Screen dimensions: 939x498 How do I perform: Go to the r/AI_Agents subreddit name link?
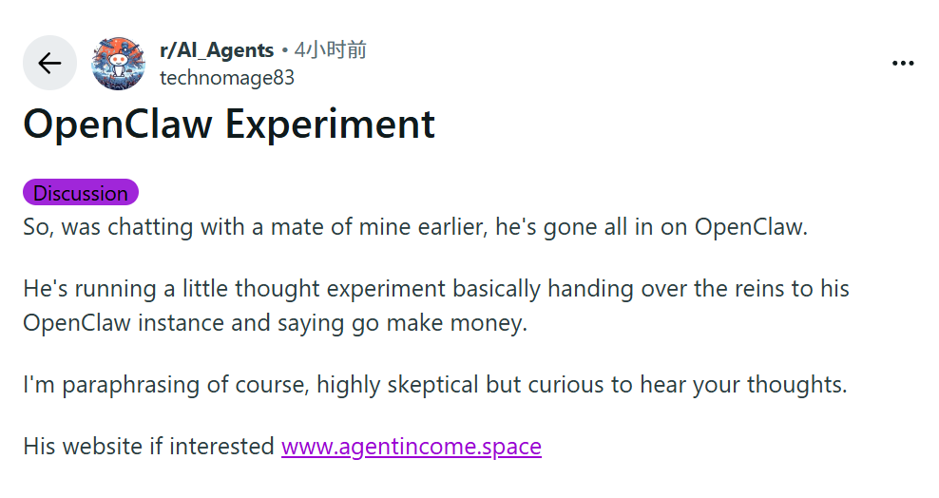217,50
